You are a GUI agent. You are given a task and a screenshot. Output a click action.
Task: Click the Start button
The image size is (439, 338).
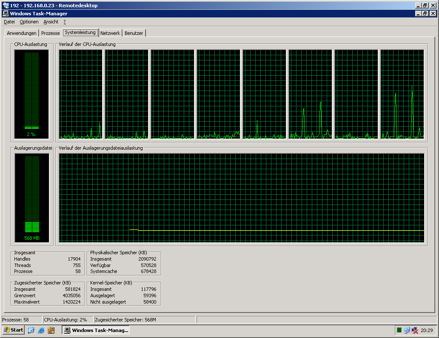[13, 330]
